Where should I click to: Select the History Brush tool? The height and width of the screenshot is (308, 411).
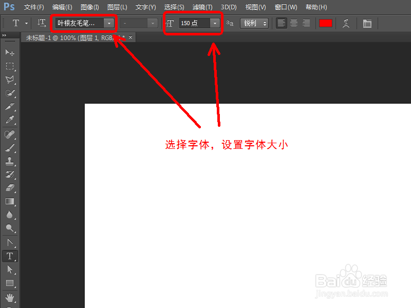[x=10, y=175]
